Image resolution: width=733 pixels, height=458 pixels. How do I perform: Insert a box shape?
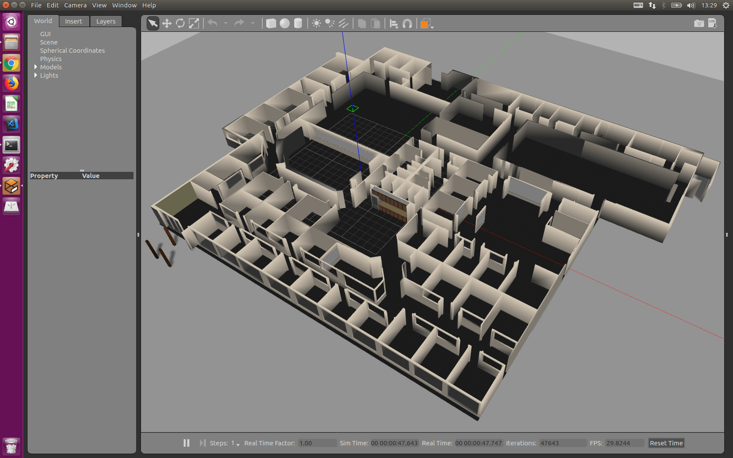pos(271,23)
